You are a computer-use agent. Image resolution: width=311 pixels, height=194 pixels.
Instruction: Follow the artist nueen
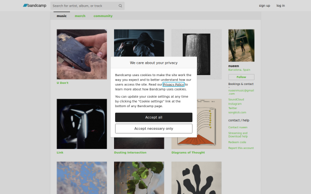(242, 77)
